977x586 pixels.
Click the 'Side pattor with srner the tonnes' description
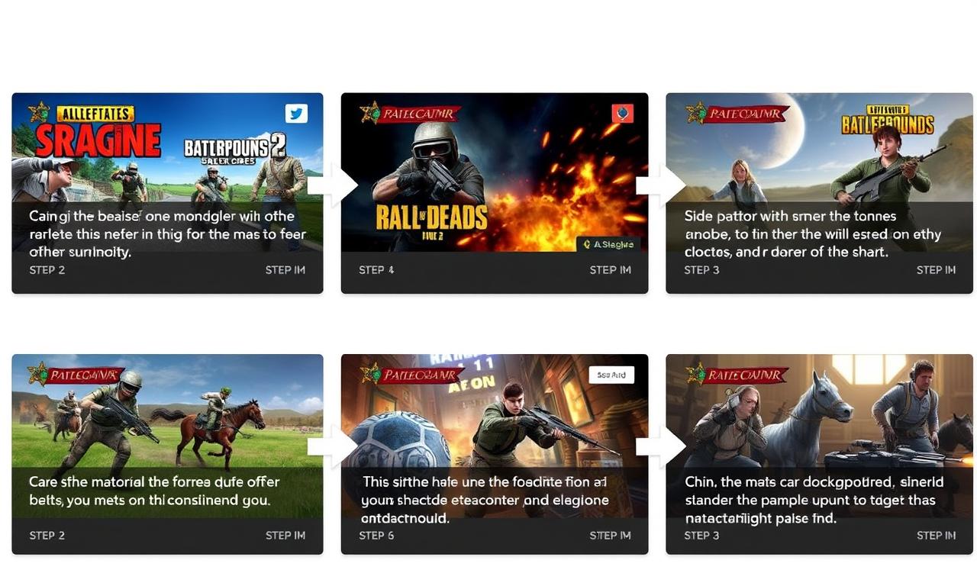(813, 233)
